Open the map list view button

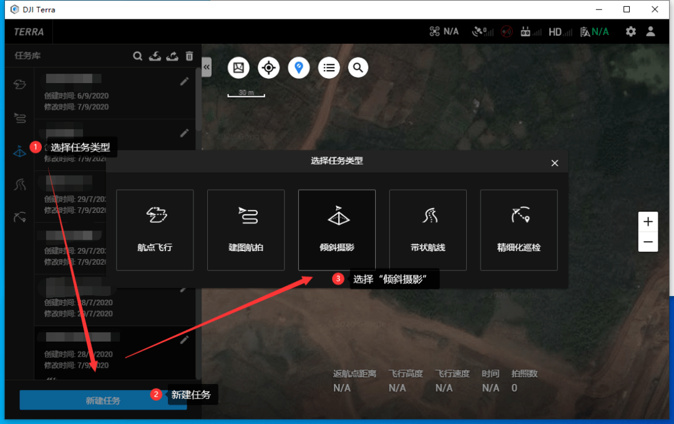(329, 67)
